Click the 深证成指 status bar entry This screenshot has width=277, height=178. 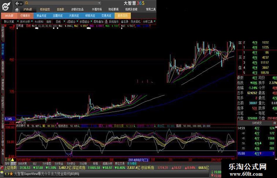pyautogui.click(x=79, y=168)
